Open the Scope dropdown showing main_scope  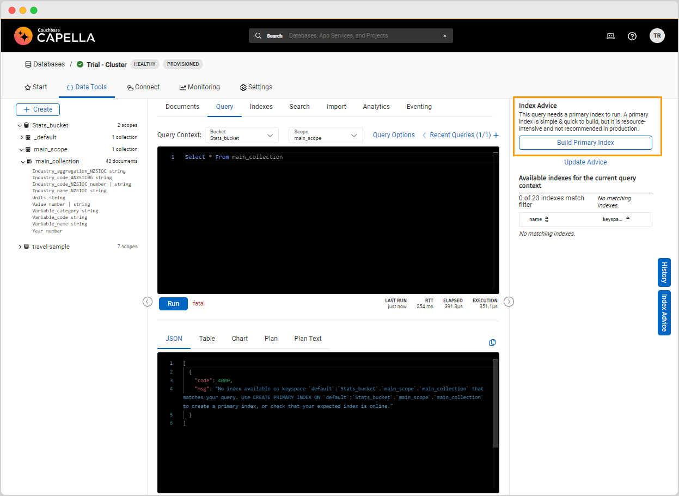[325, 134]
